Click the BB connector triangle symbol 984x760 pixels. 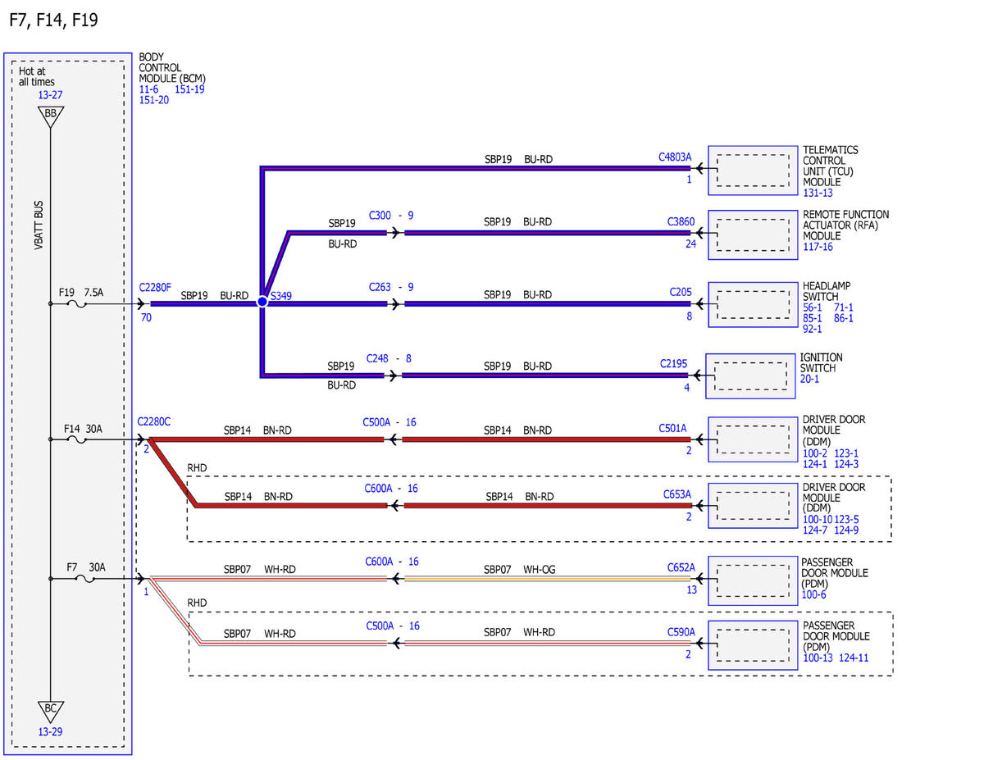50,118
